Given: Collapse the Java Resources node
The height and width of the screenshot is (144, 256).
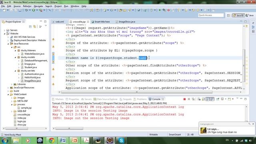Looking at the screenshot, I should point(8,44).
